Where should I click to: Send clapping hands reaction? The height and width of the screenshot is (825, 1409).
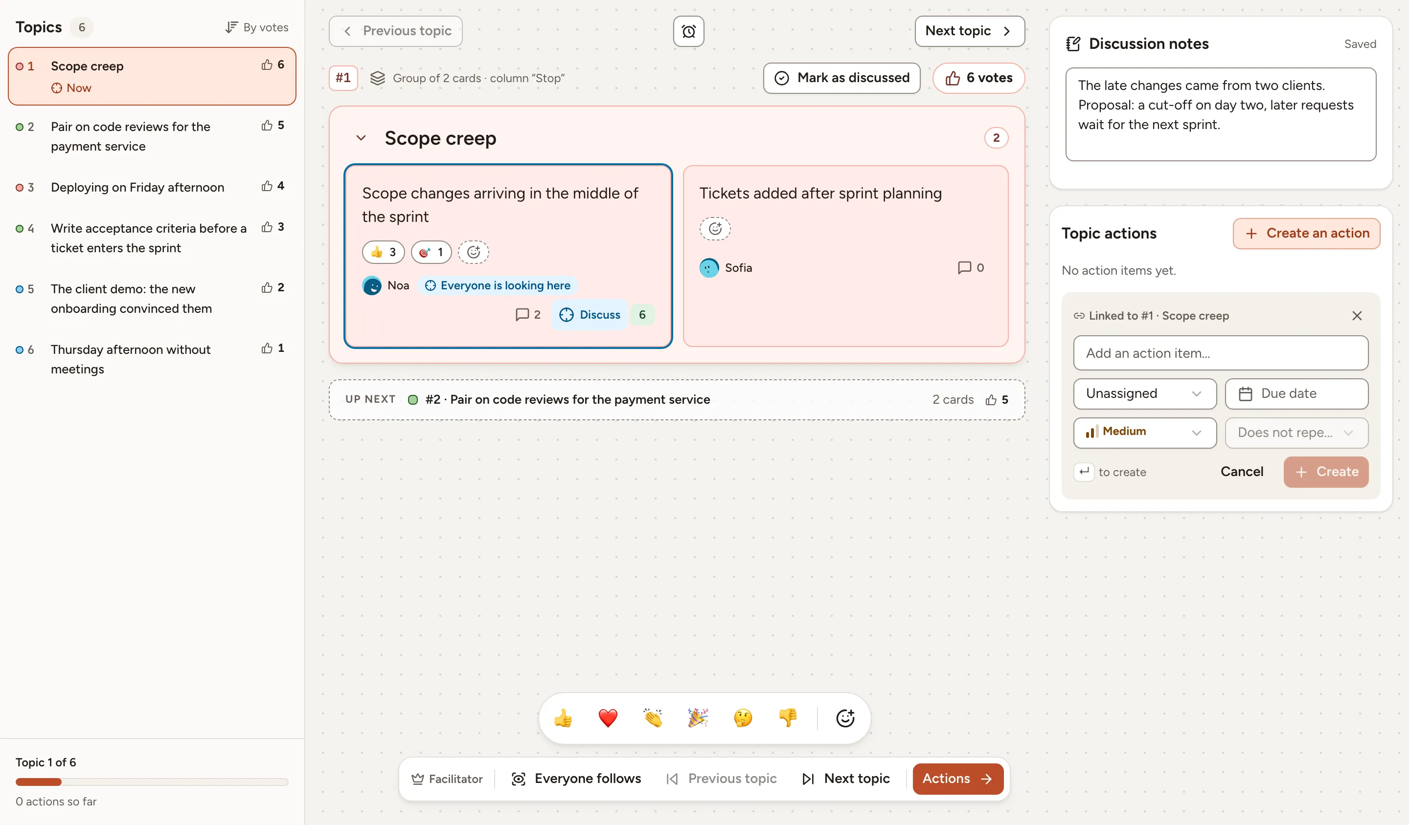click(x=653, y=718)
